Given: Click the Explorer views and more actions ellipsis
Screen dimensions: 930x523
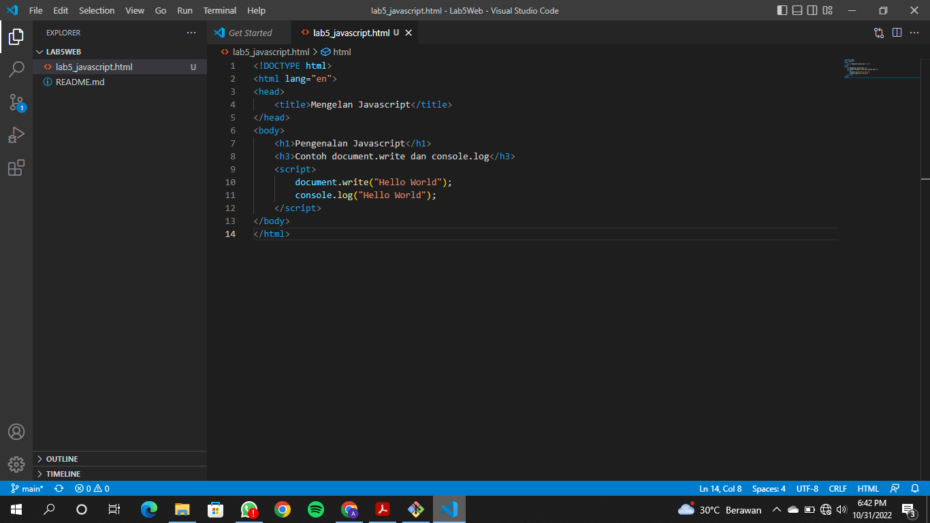Looking at the screenshot, I should click(x=191, y=33).
